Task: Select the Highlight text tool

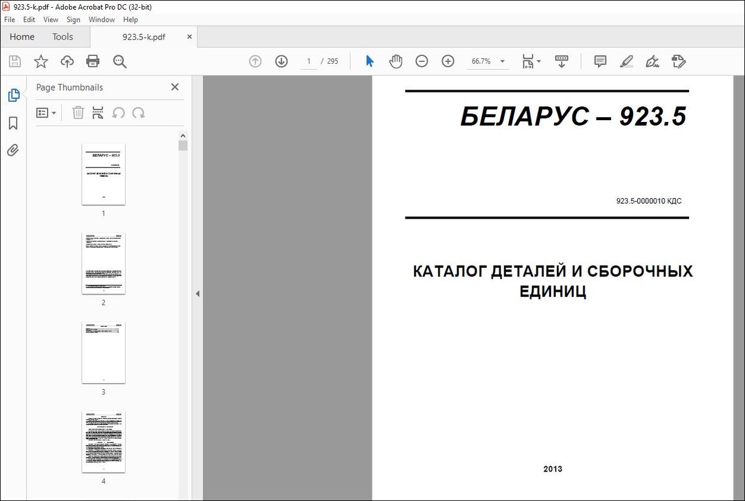Action: click(626, 61)
